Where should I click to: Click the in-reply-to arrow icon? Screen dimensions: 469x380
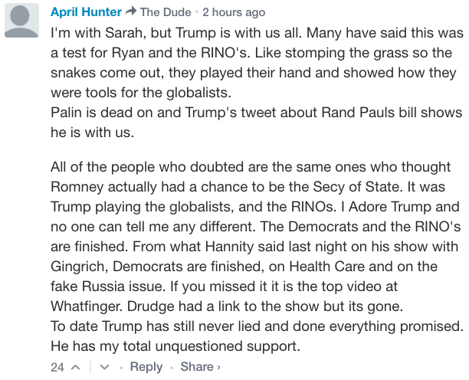[x=131, y=11]
